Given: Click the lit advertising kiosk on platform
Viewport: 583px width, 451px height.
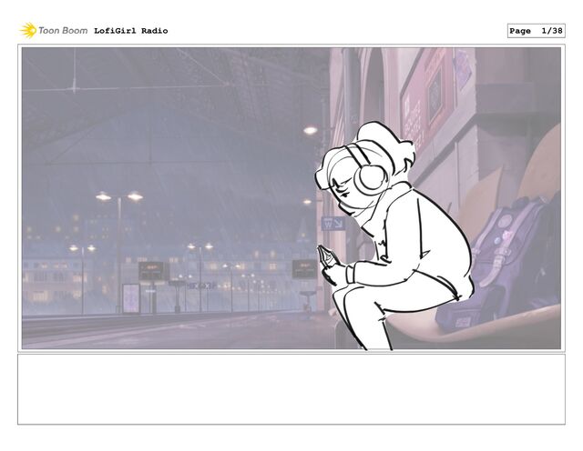Looking at the screenshot, I should pos(131,298).
